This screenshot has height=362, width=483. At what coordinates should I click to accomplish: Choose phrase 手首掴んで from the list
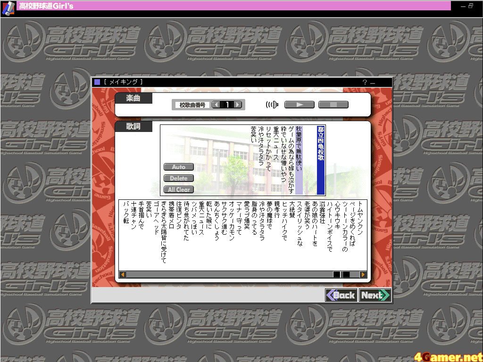(x=141, y=215)
